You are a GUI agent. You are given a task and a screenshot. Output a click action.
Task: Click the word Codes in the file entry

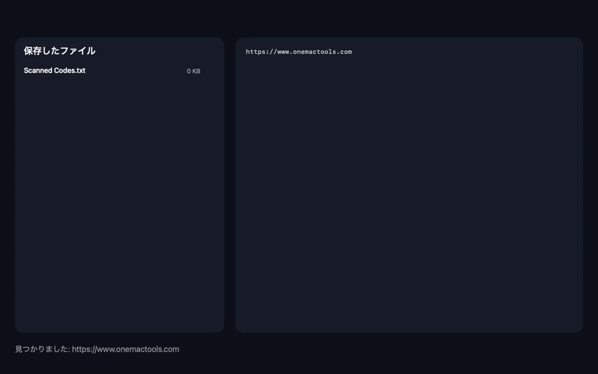[64, 71]
